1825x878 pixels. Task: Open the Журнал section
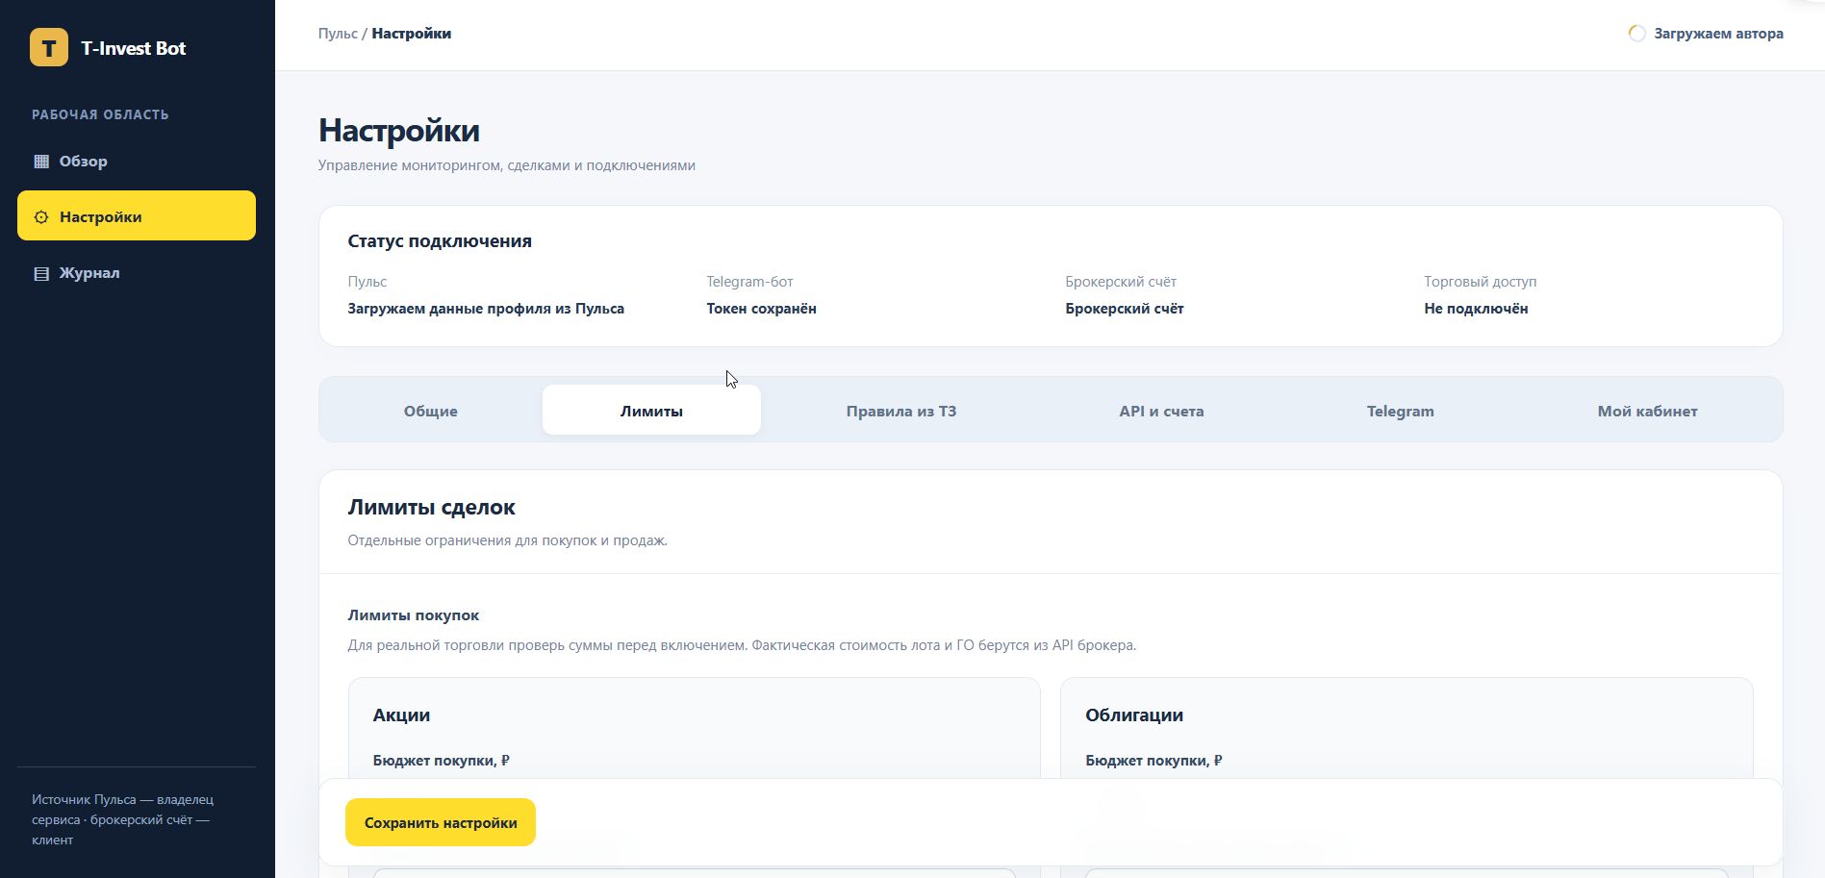137,273
